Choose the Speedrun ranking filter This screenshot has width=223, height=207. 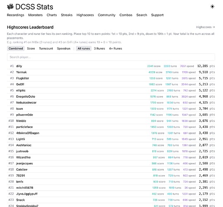pos(64,48)
